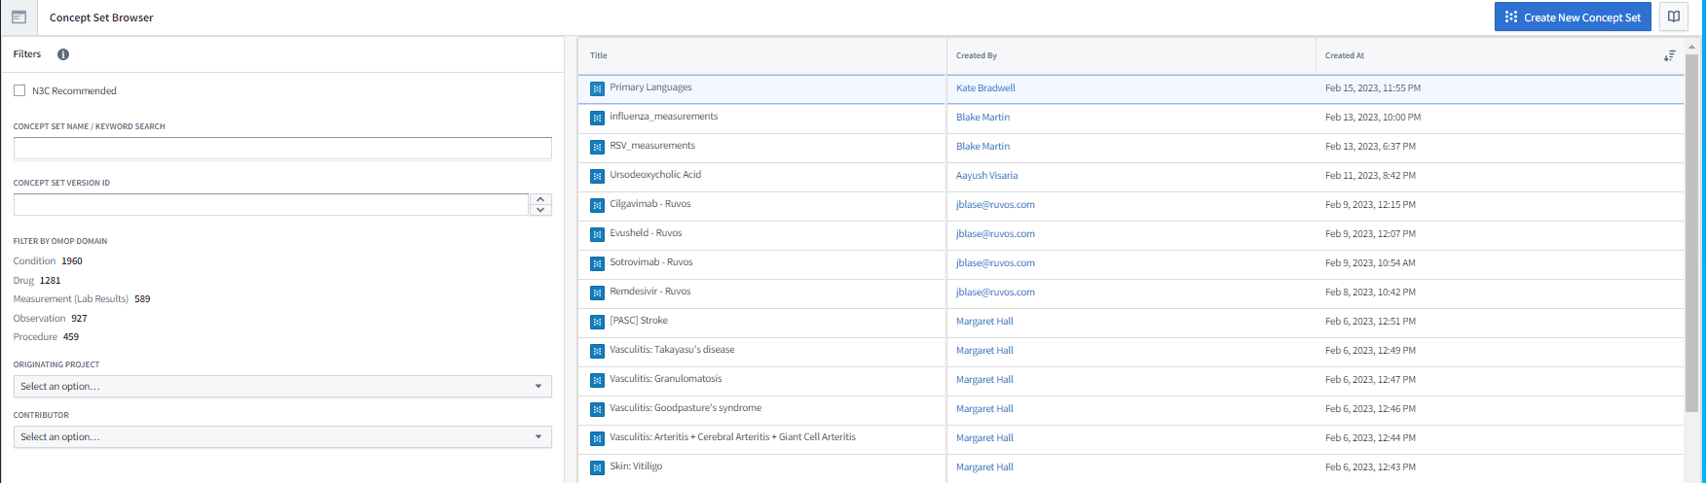Click the Primary Languages concept set icon
1706x483 pixels.
[597, 88]
